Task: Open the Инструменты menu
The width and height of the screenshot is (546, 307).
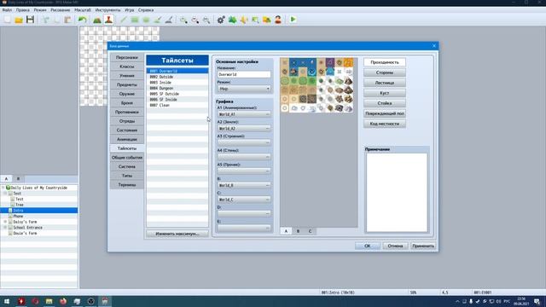Action: 108,10
